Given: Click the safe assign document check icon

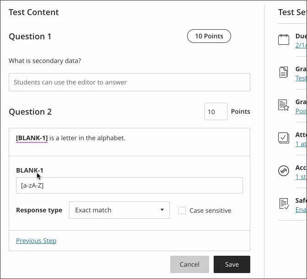Looking at the screenshot, I should click(284, 204).
